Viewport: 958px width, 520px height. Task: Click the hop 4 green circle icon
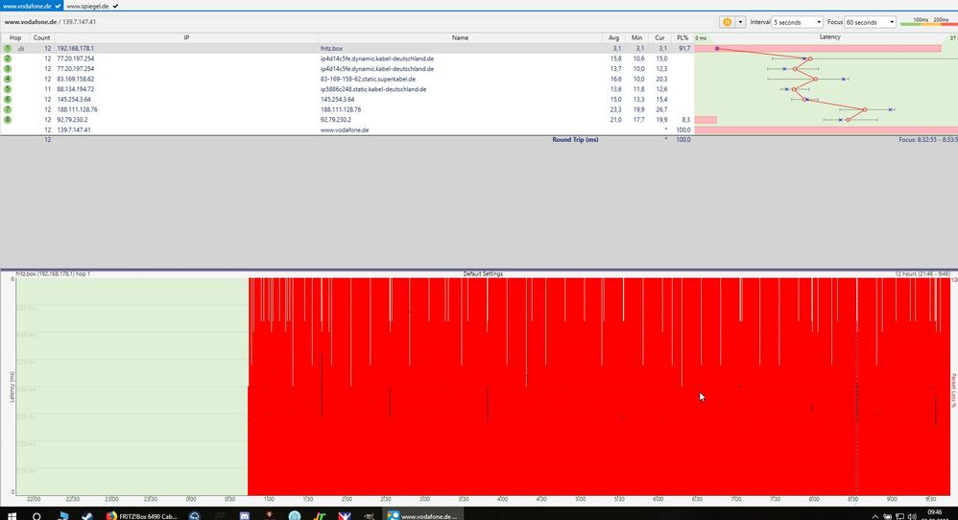(8, 79)
